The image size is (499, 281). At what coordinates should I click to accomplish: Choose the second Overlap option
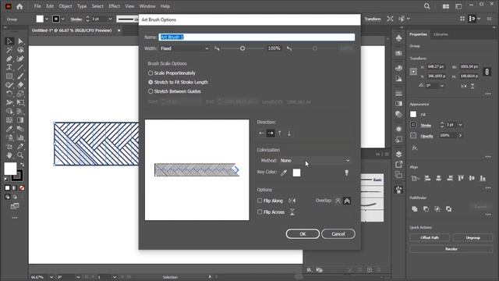pyautogui.click(x=347, y=201)
